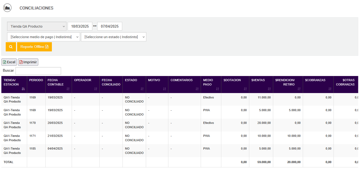Click the Periodo column header
The image size is (359, 175).
(36, 80)
